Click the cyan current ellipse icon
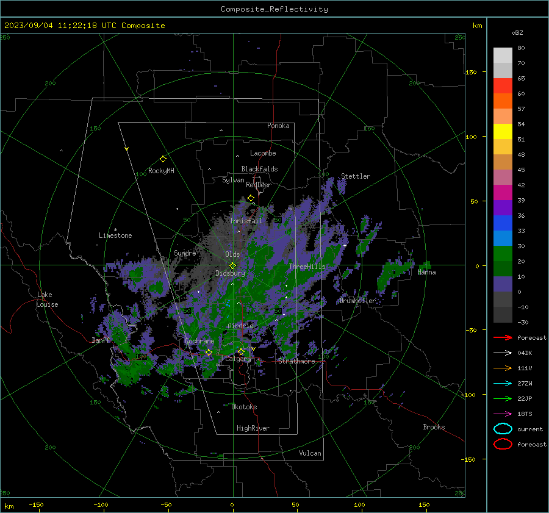 tap(503, 429)
